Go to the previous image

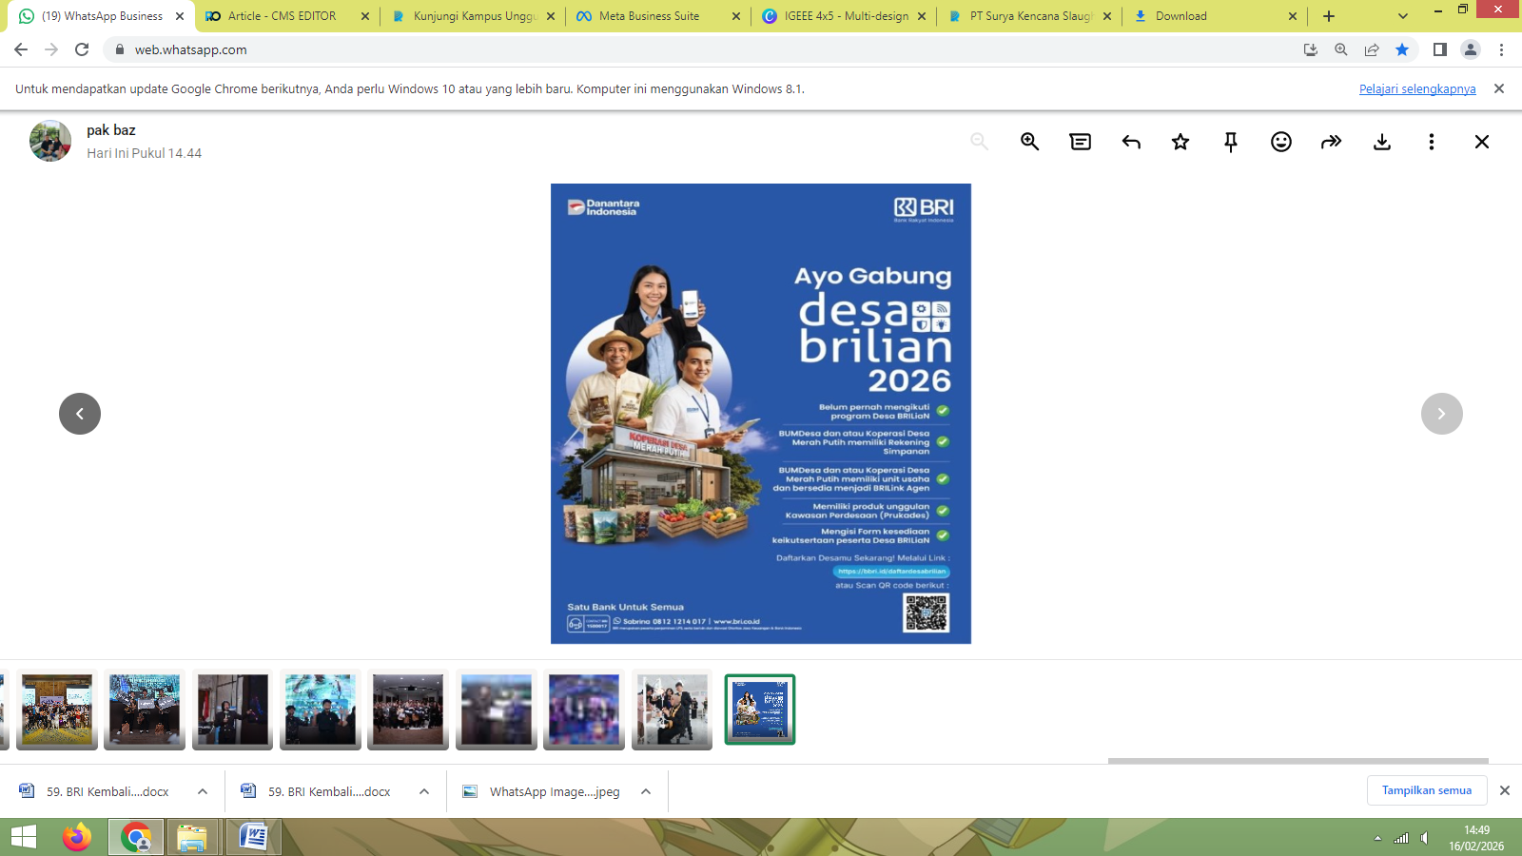click(80, 414)
